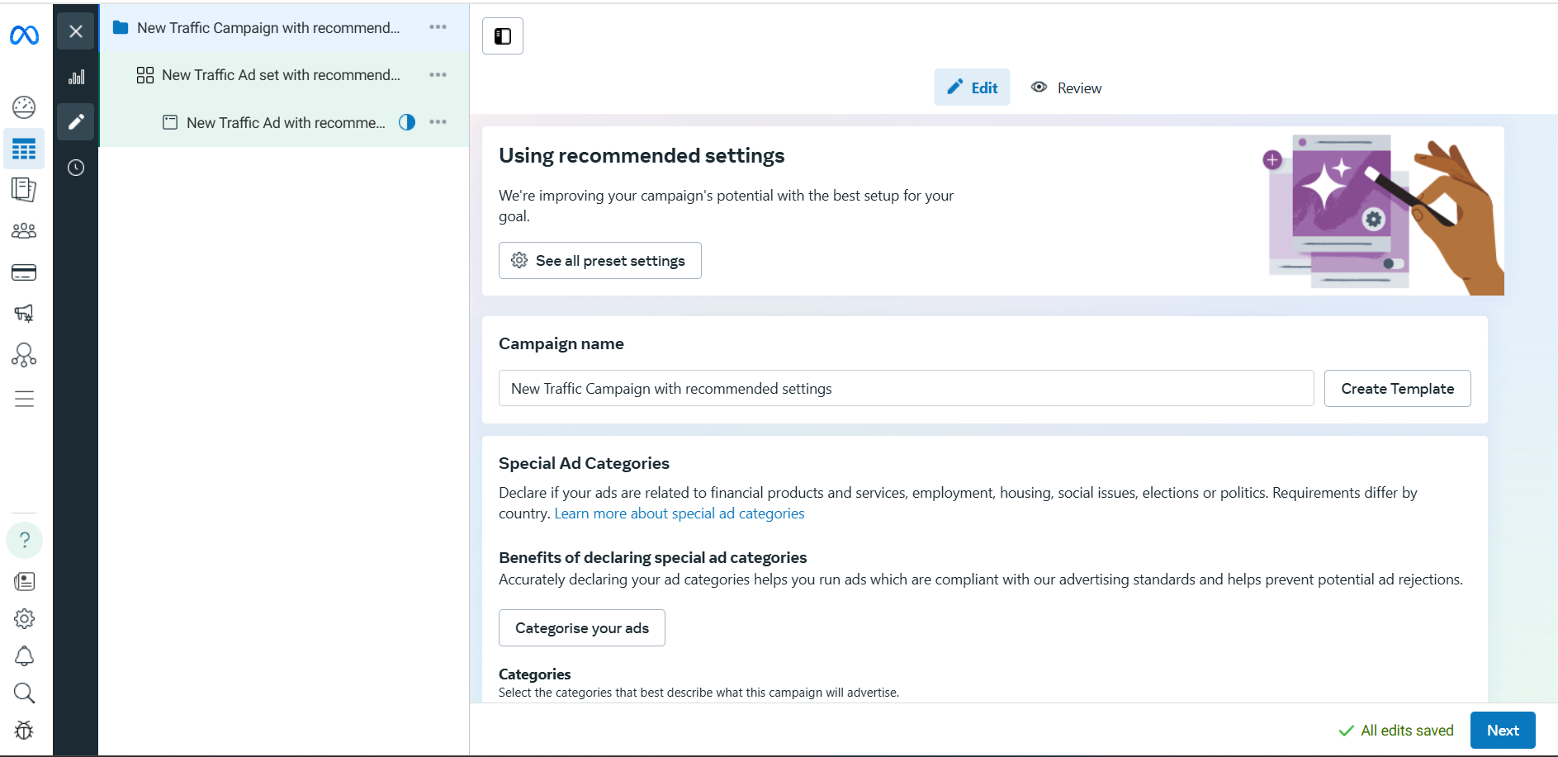Viewport: 1558px width, 757px height.
Task: Open campaign row three-dot menu
Action: [438, 27]
